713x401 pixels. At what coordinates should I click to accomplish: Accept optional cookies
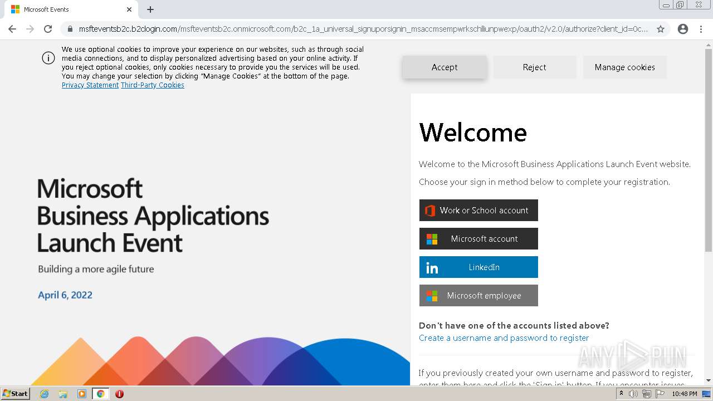[x=444, y=67]
